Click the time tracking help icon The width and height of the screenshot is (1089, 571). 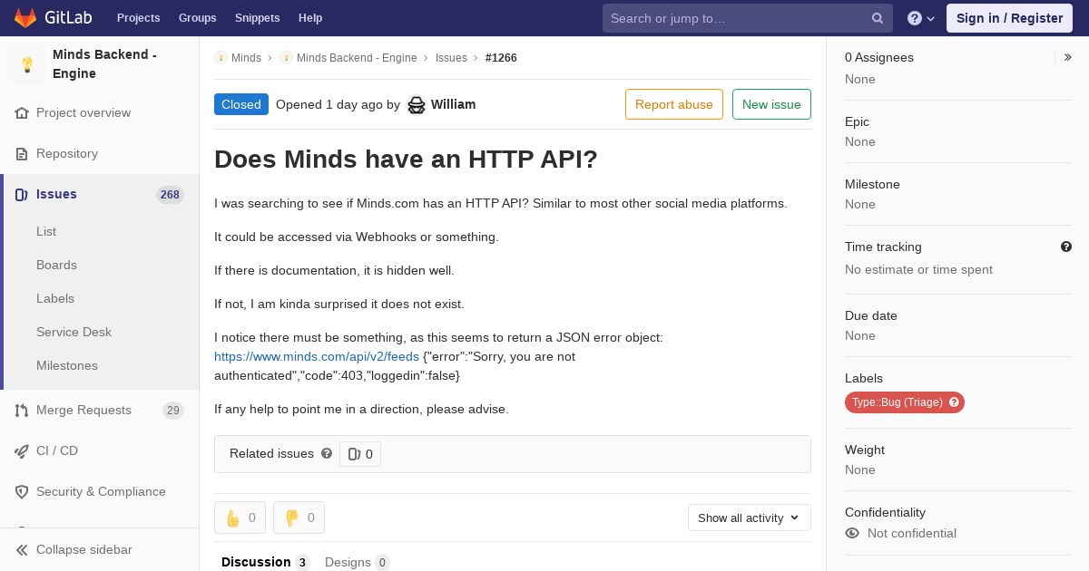pyautogui.click(x=1065, y=247)
